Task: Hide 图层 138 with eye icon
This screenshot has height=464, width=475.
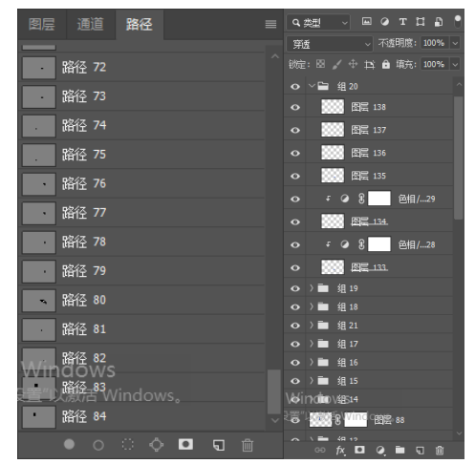Action: (295, 107)
